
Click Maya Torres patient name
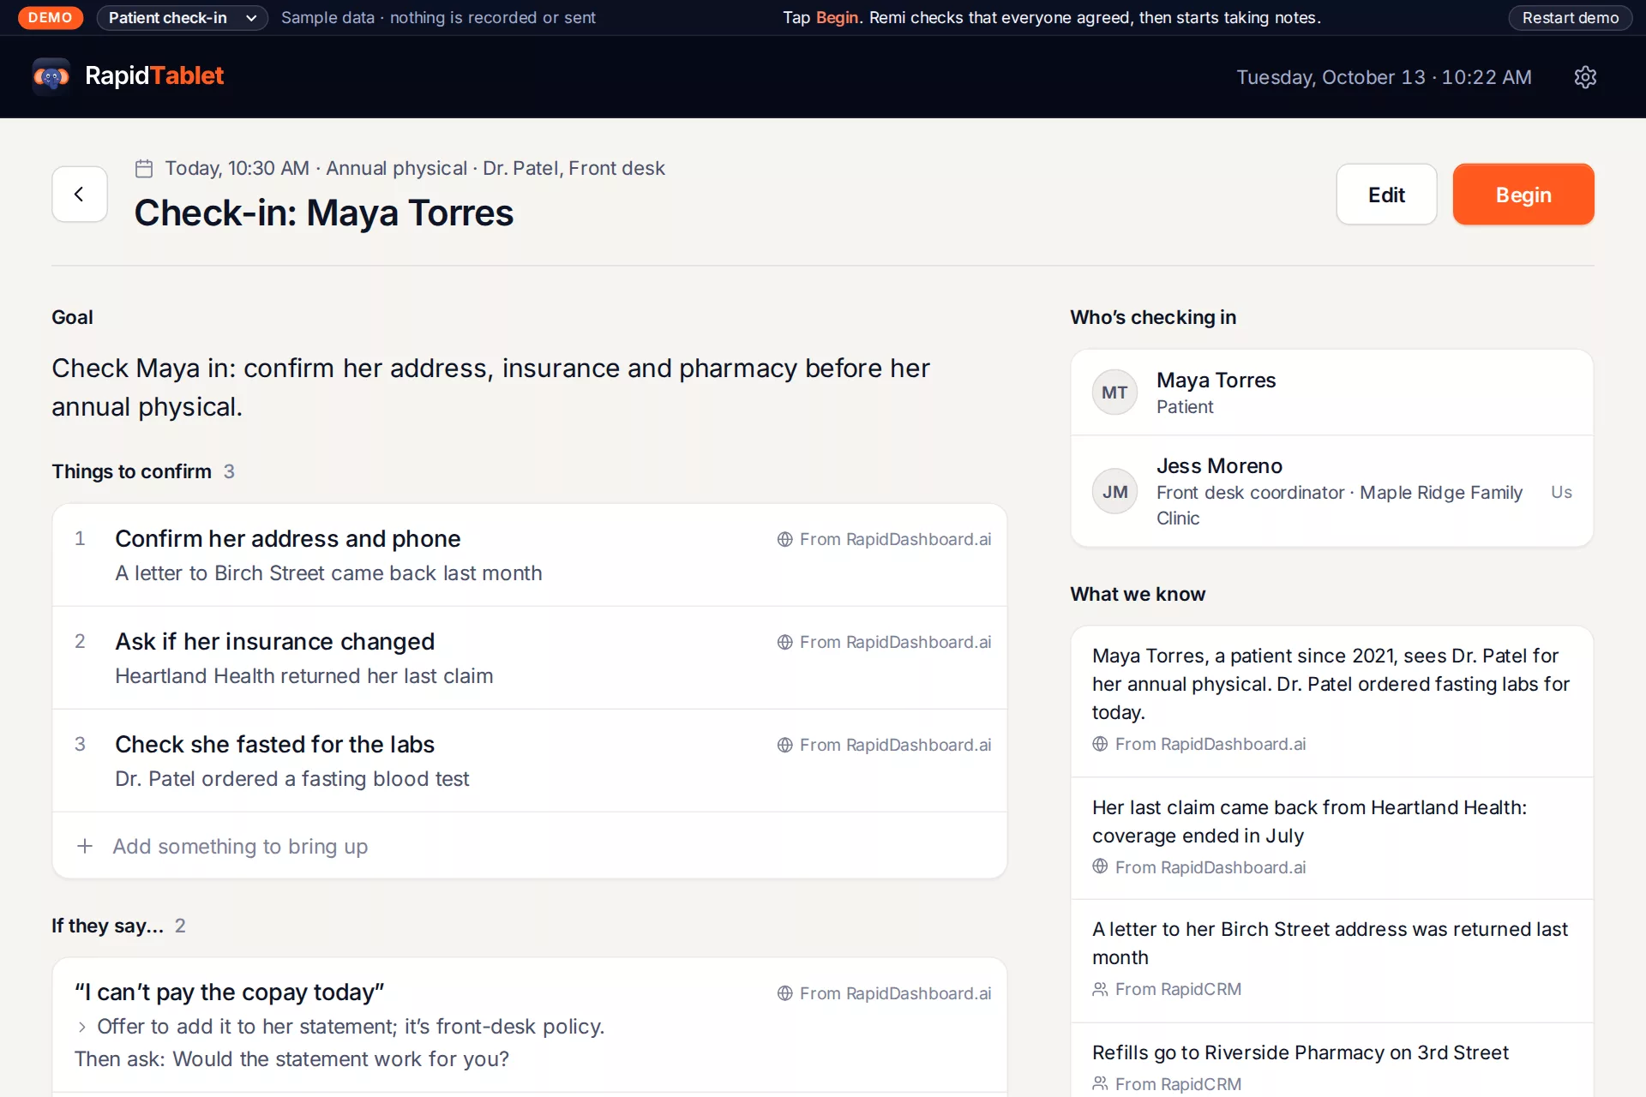pyautogui.click(x=1216, y=380)
